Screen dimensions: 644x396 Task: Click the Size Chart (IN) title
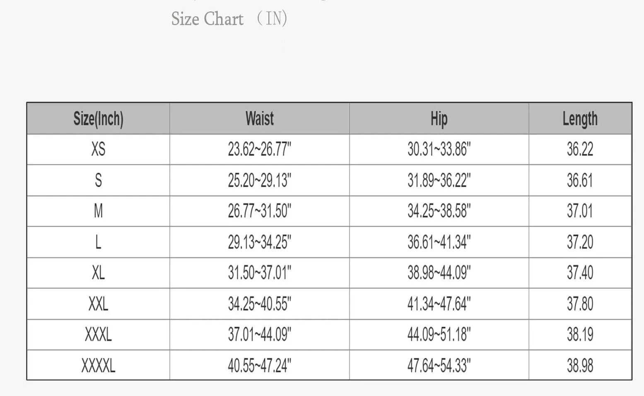pos(229,19)
